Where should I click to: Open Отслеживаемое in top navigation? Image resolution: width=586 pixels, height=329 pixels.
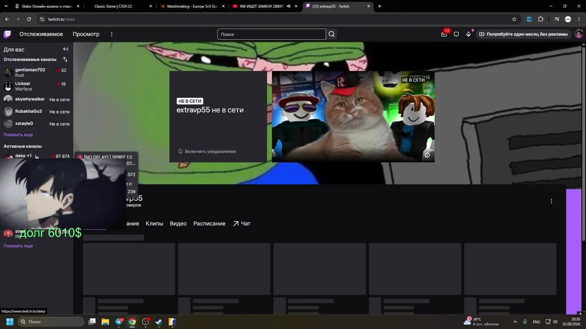click(x=41, y=34)
